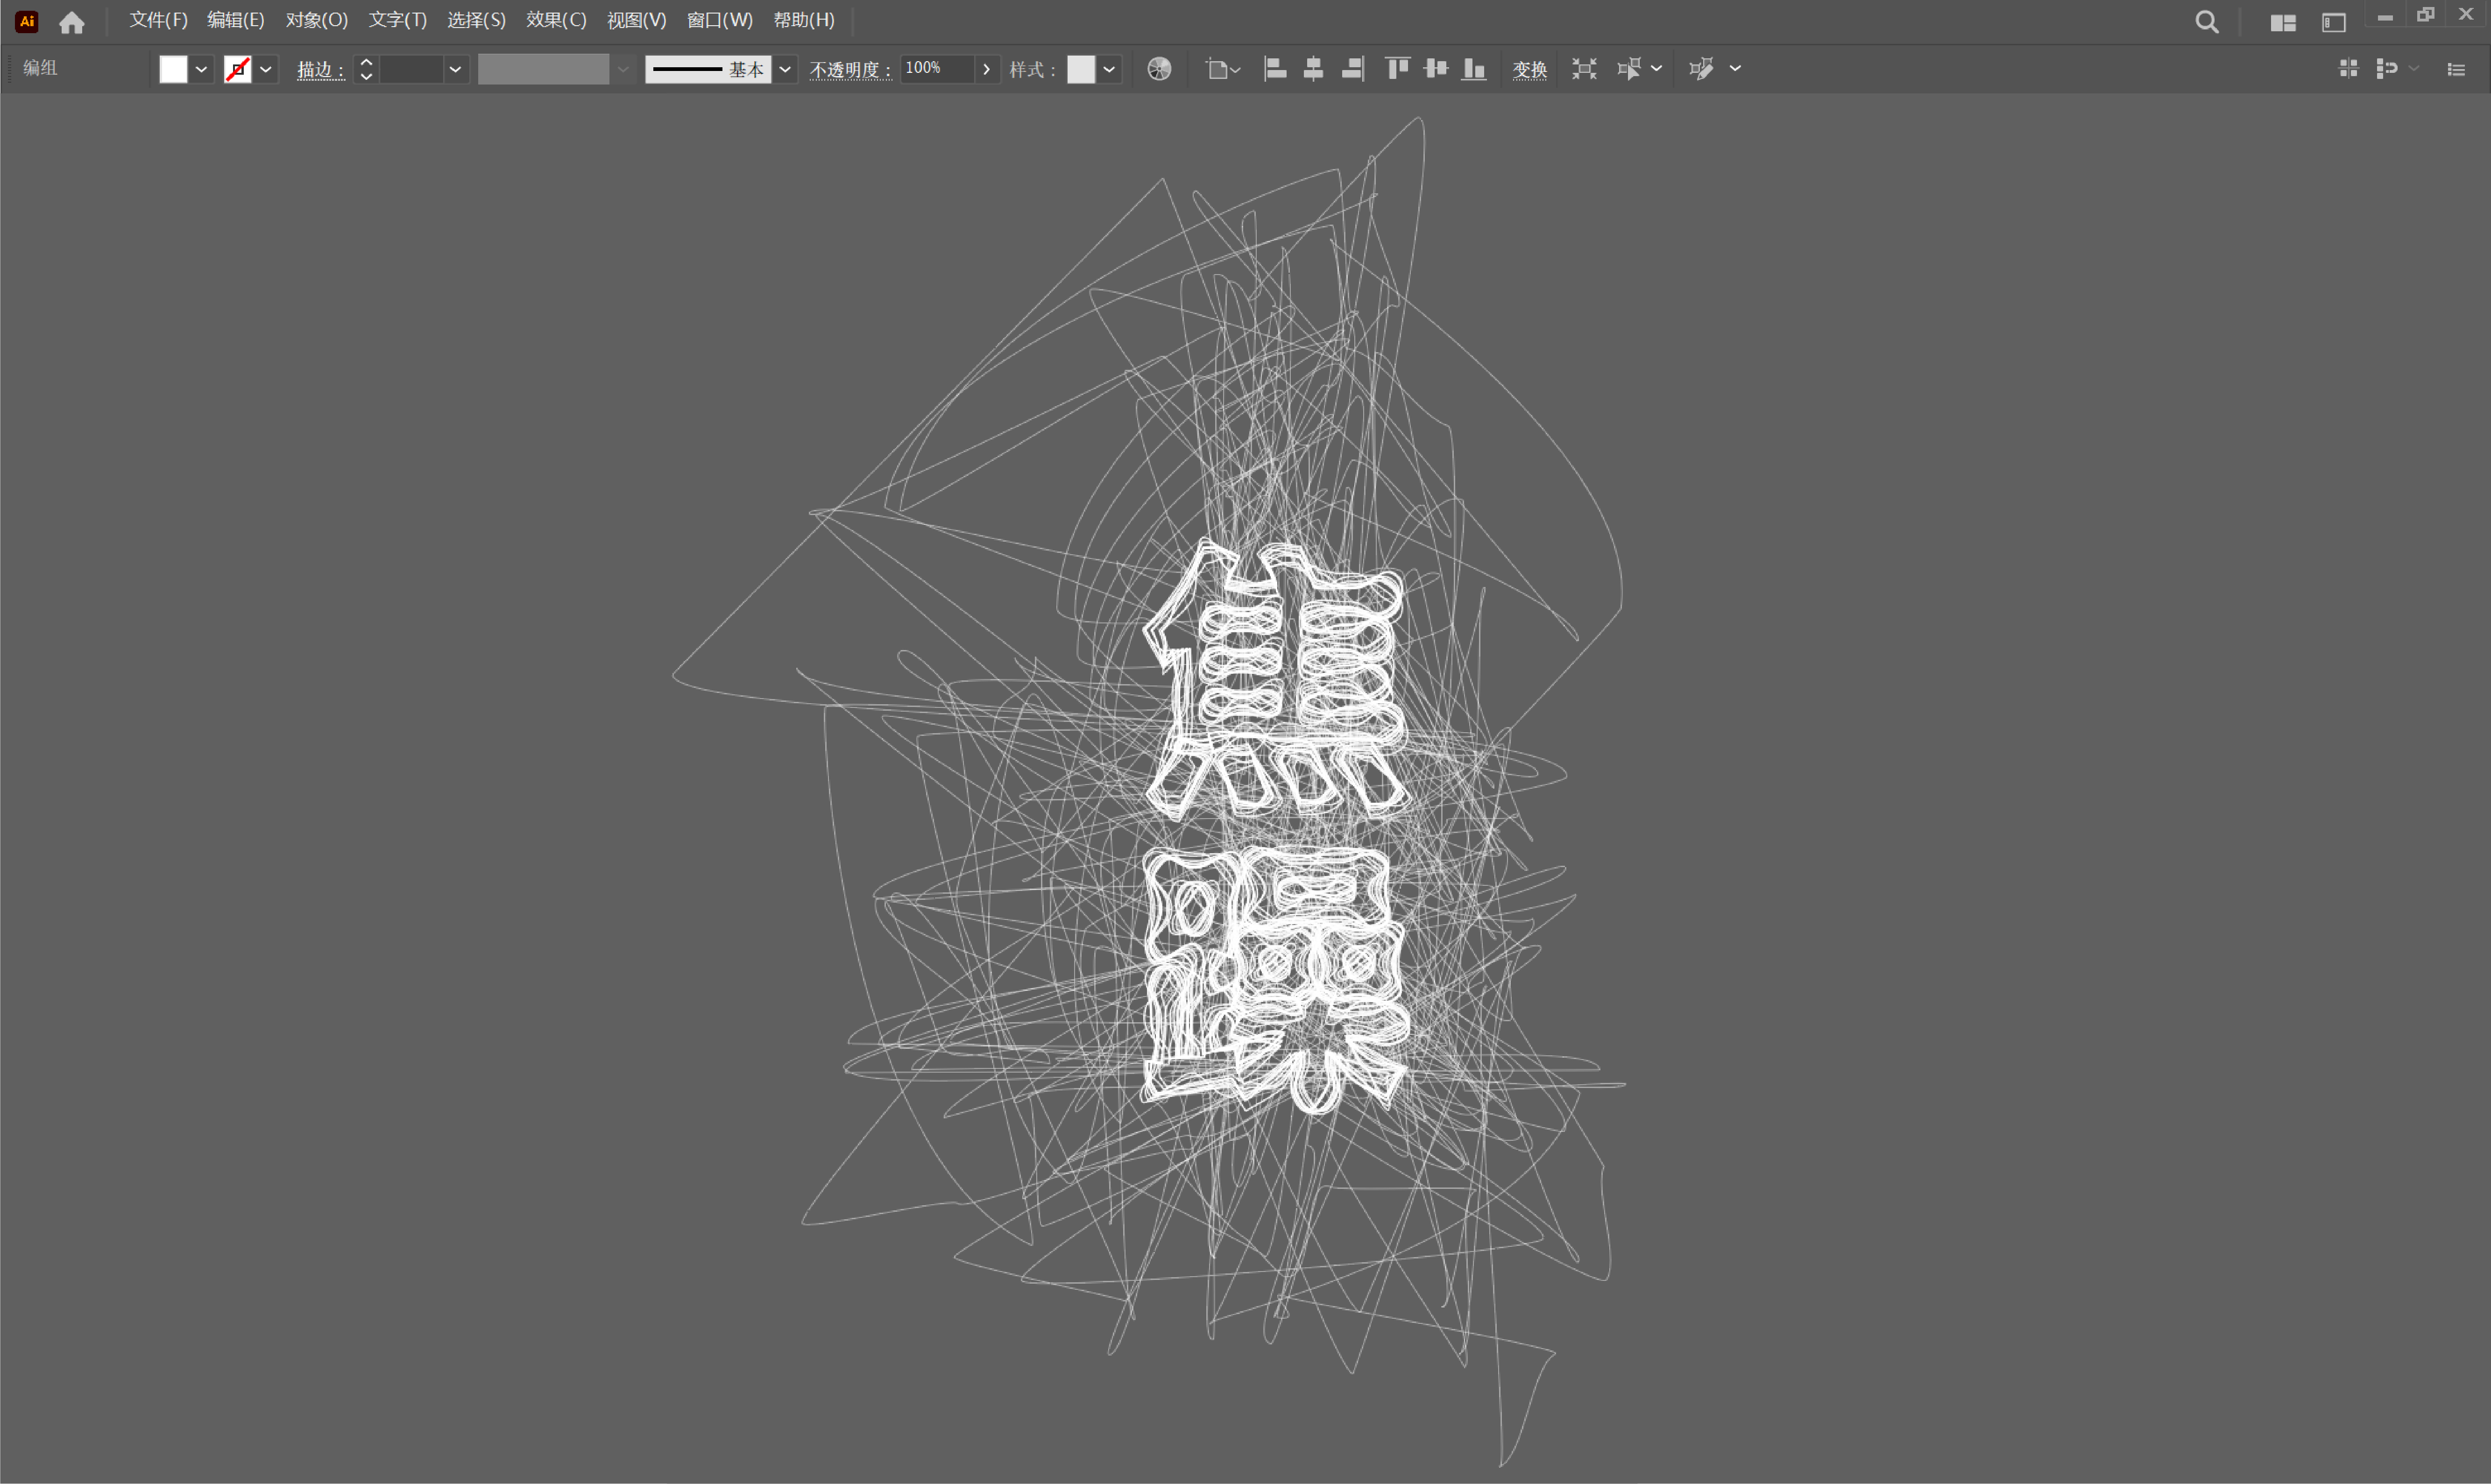Select the 基本 brush definition box
The width and height of the screenshot is (2491, 1484).
708,69
